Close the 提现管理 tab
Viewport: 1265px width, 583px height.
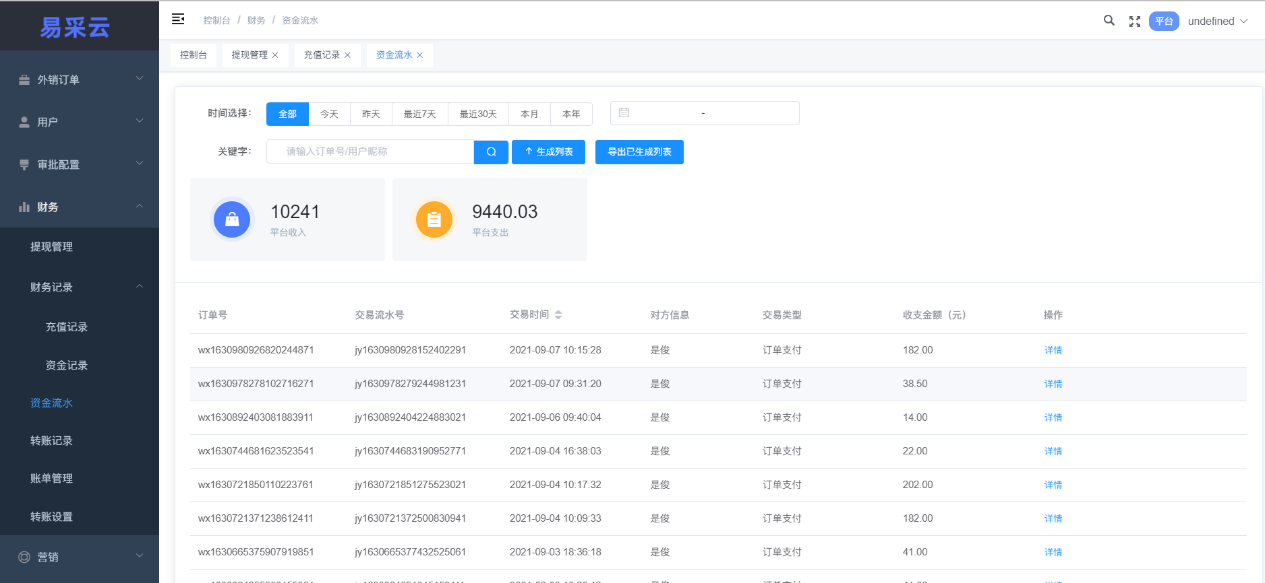pos(275,55)
